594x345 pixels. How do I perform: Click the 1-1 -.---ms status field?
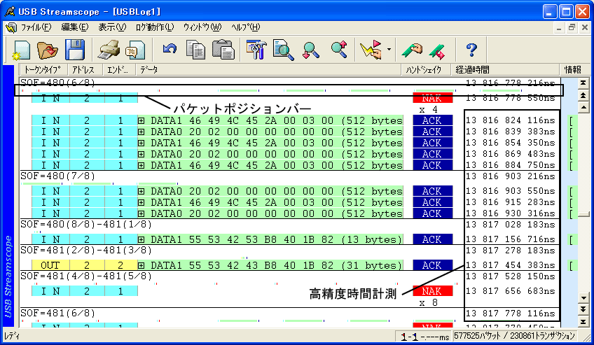point(424,336)
